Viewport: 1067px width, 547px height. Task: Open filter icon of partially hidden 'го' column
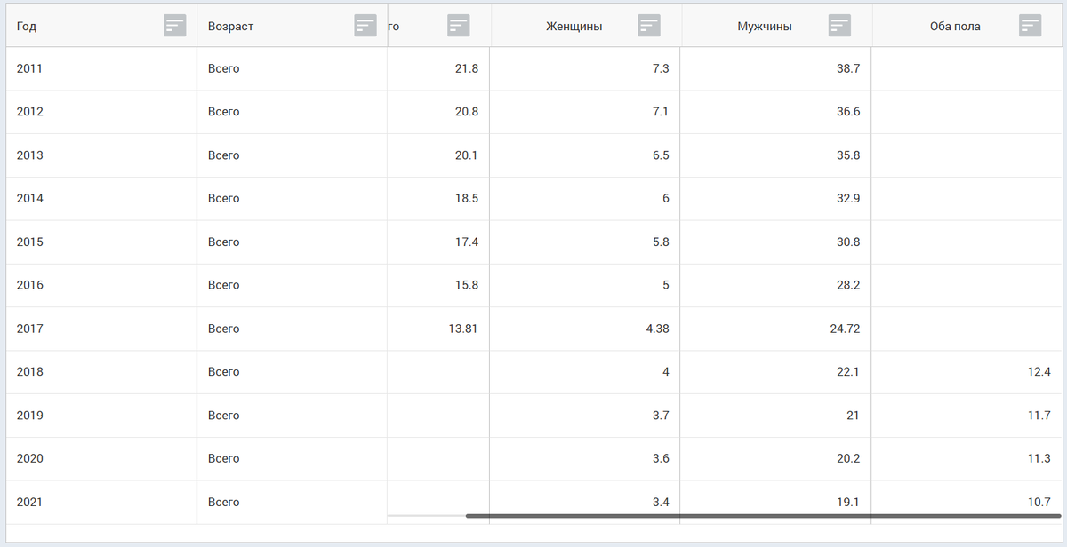coord(459,26)
